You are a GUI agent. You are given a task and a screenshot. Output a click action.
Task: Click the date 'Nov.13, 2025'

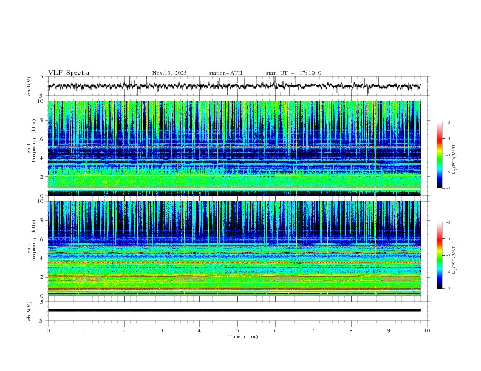(169, 73)
